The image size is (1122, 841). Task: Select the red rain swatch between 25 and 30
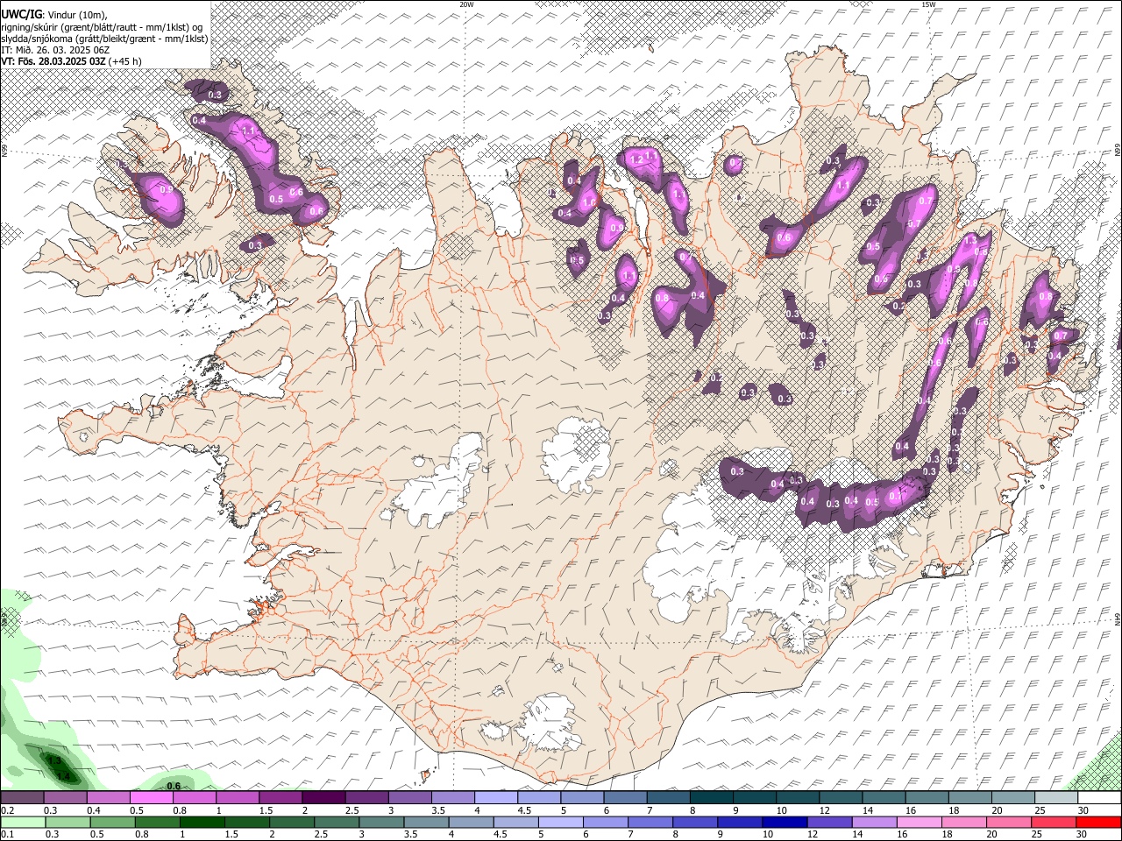click(x=1052, y=823)
